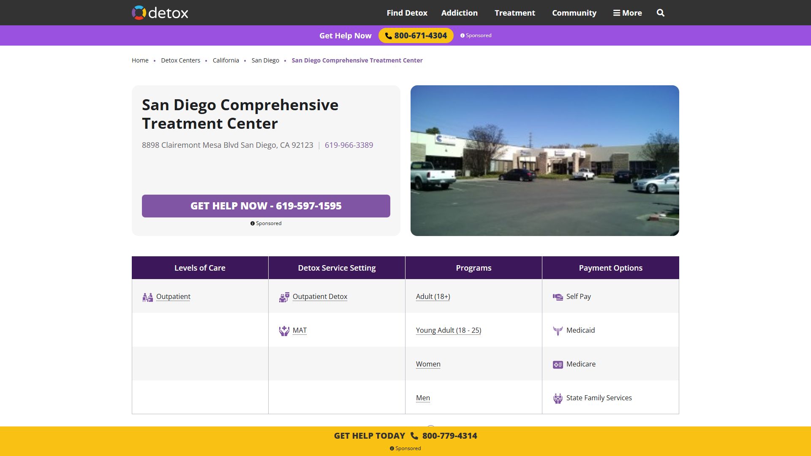
Task: Click the Medicare card icon
Action: click(558, 364)
